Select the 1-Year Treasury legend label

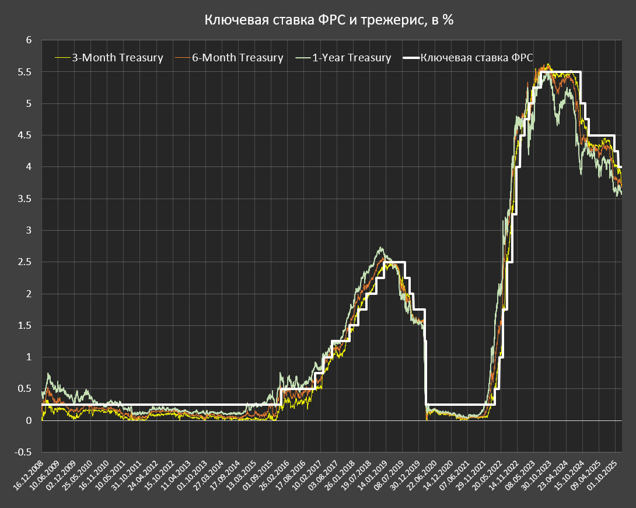(351, 57)
